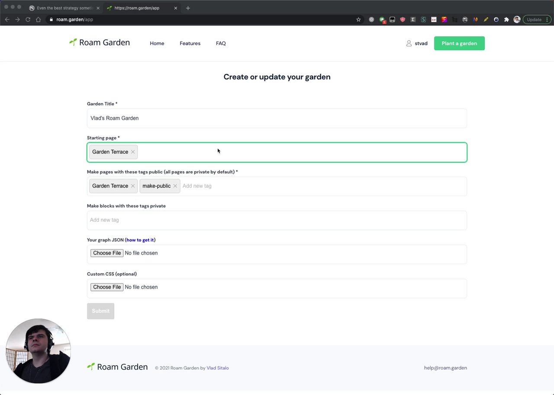This screenshot has height=395, width=554.
Task: Click the Plant a garden button
Action: click(459, 43)
